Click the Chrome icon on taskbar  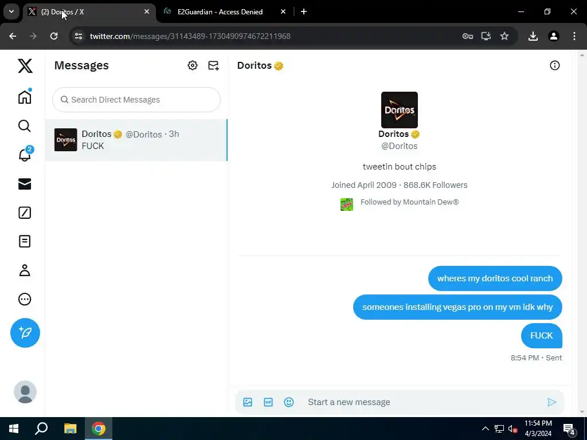click(x=99, y=429)
